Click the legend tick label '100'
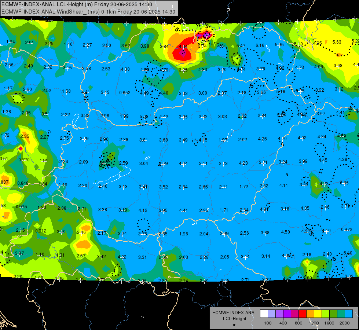This screenshot has width=359, height=330. [268, 323]
